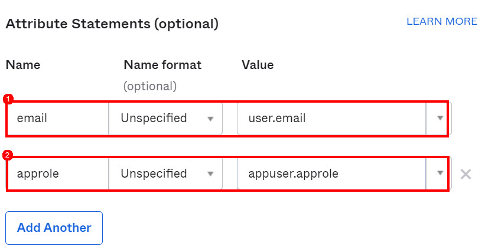Image resolution: width=485 pixels, height=249 pixels.
Task: Click the arrow beside Unspecified in email row
Action: [x=210, y=119]
